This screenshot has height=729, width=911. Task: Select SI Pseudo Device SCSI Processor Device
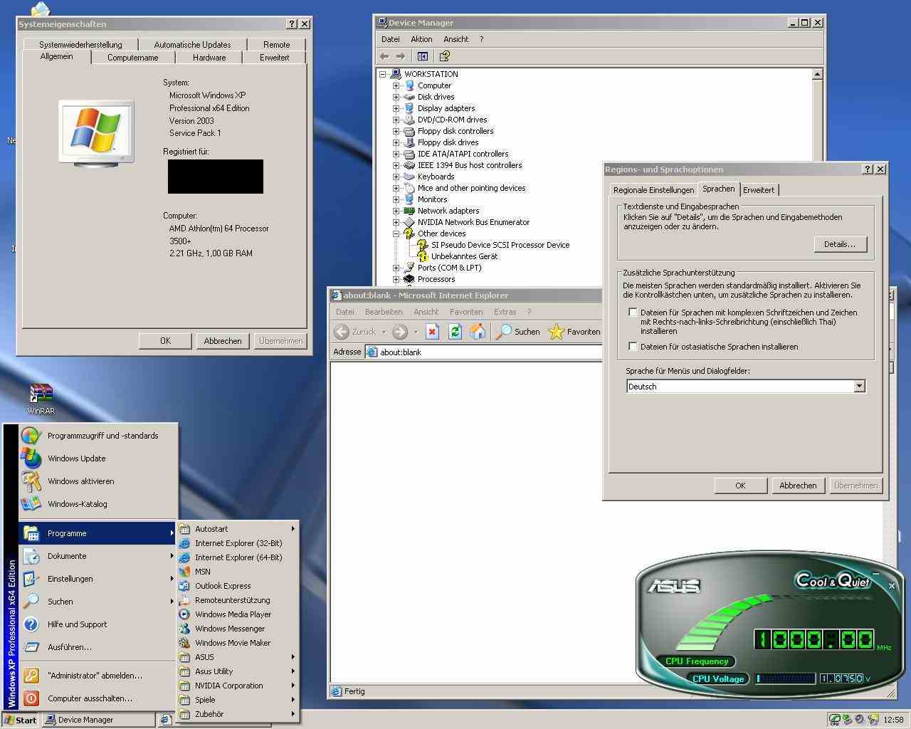point(500,245)
